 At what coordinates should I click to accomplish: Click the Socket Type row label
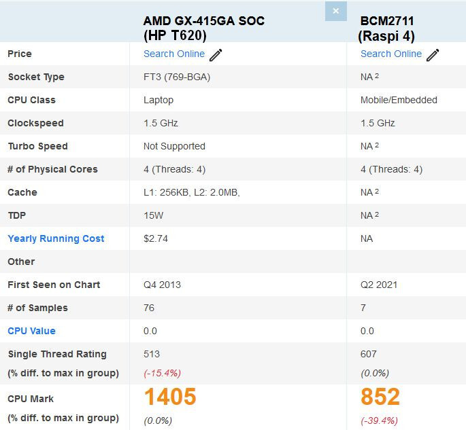[36, 77]
